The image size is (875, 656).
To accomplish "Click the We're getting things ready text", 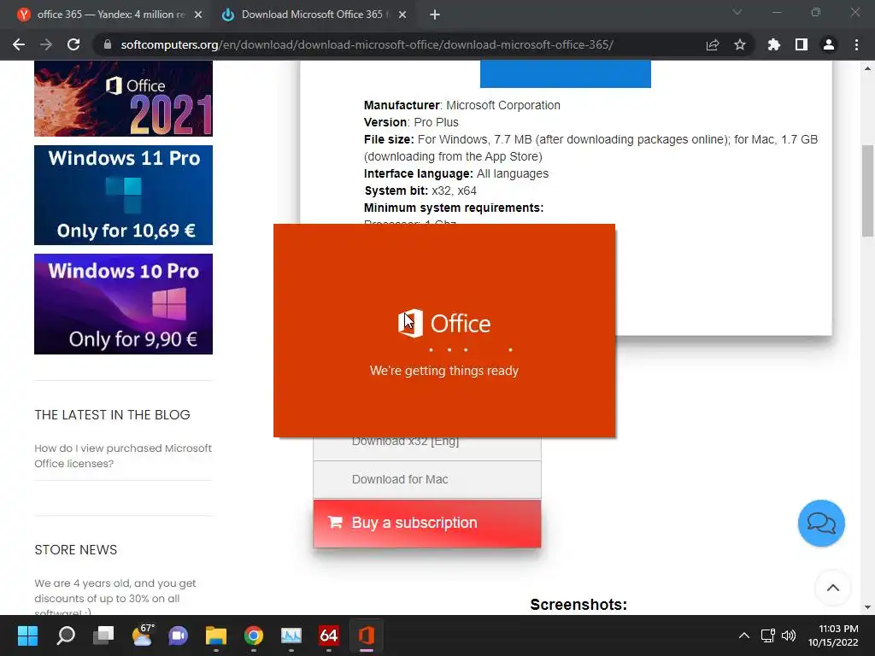I will coord(444,371).
